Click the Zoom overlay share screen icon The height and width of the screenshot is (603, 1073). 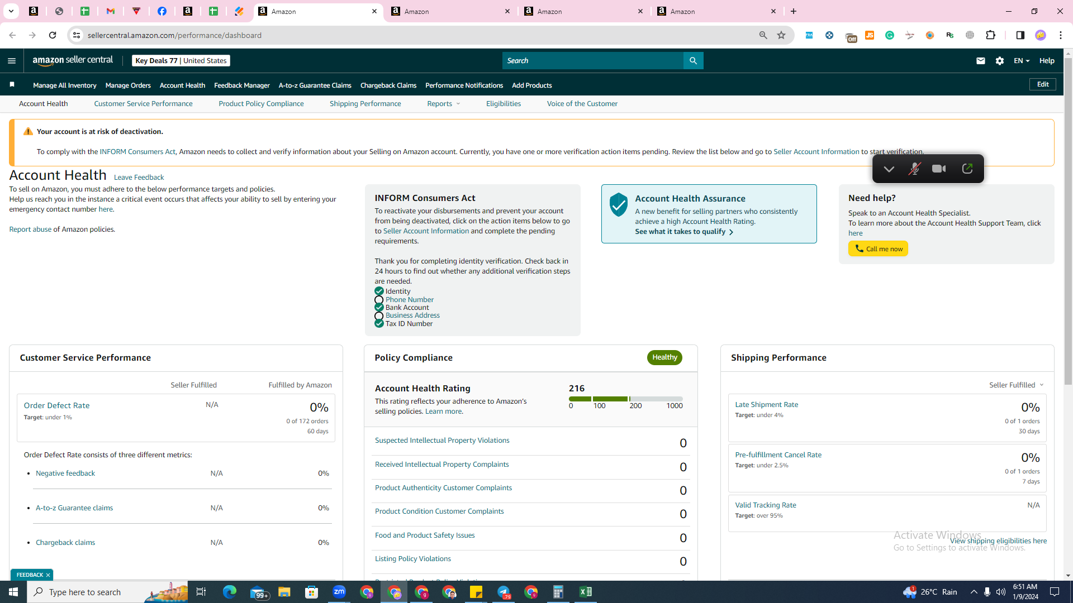[967, 169]
